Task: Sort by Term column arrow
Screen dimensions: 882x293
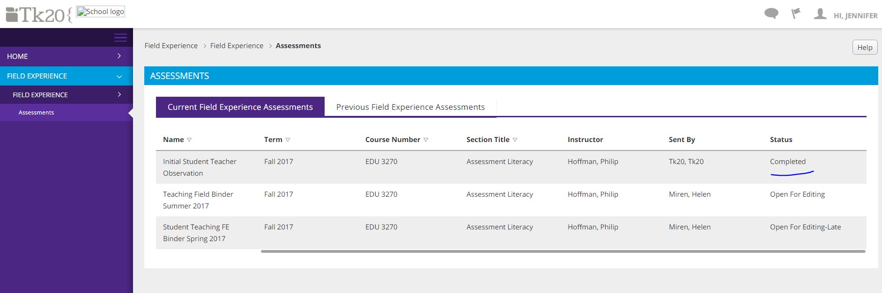Action: click(x=288, y=140)
